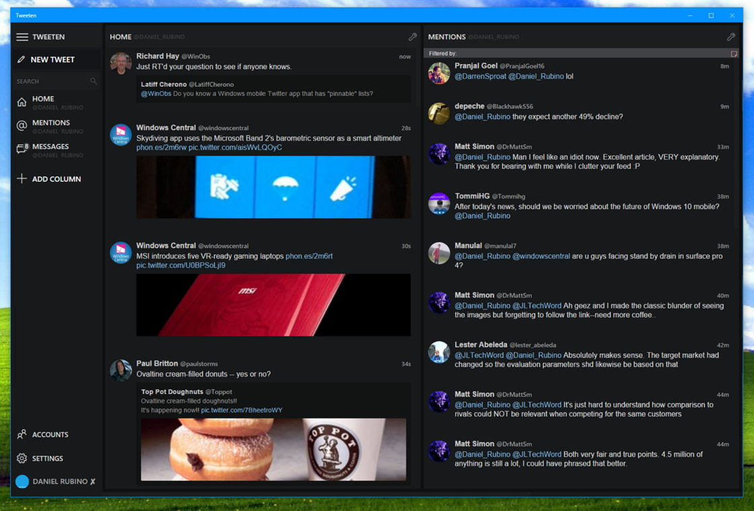Click the depeche username

point(469,106)
